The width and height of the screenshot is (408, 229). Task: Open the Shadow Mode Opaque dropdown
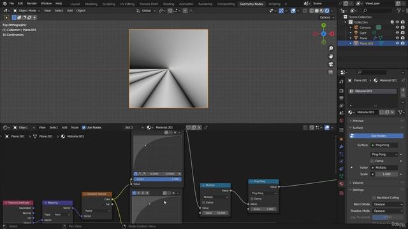click(x=388, y=211)
